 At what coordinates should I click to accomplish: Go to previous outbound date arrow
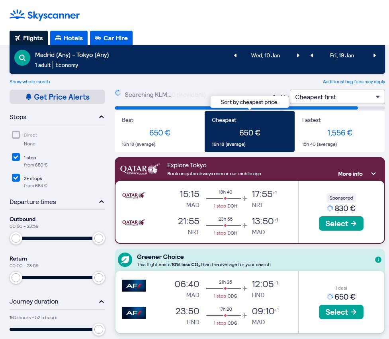[235, 56]
